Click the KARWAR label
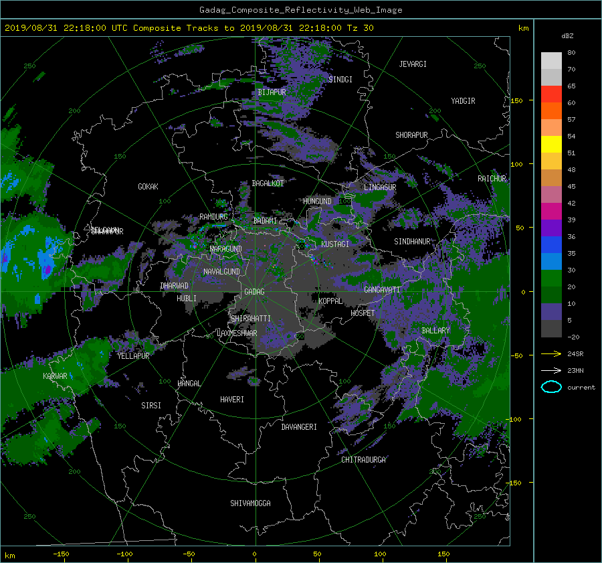This screenshot has width=602, height=563. (x=55, y=376)
